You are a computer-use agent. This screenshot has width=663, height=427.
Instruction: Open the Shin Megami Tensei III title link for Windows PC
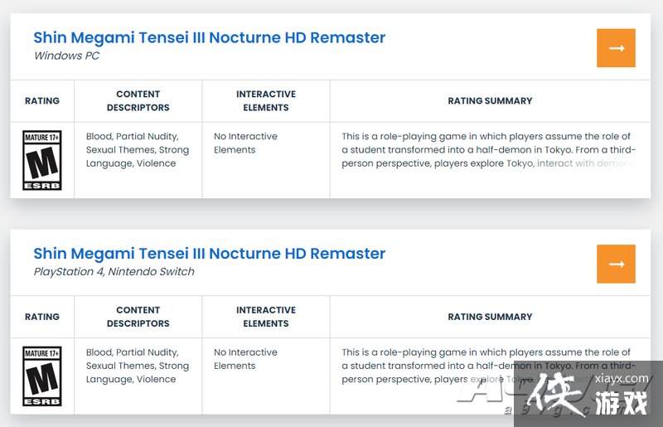click(210, 37)
